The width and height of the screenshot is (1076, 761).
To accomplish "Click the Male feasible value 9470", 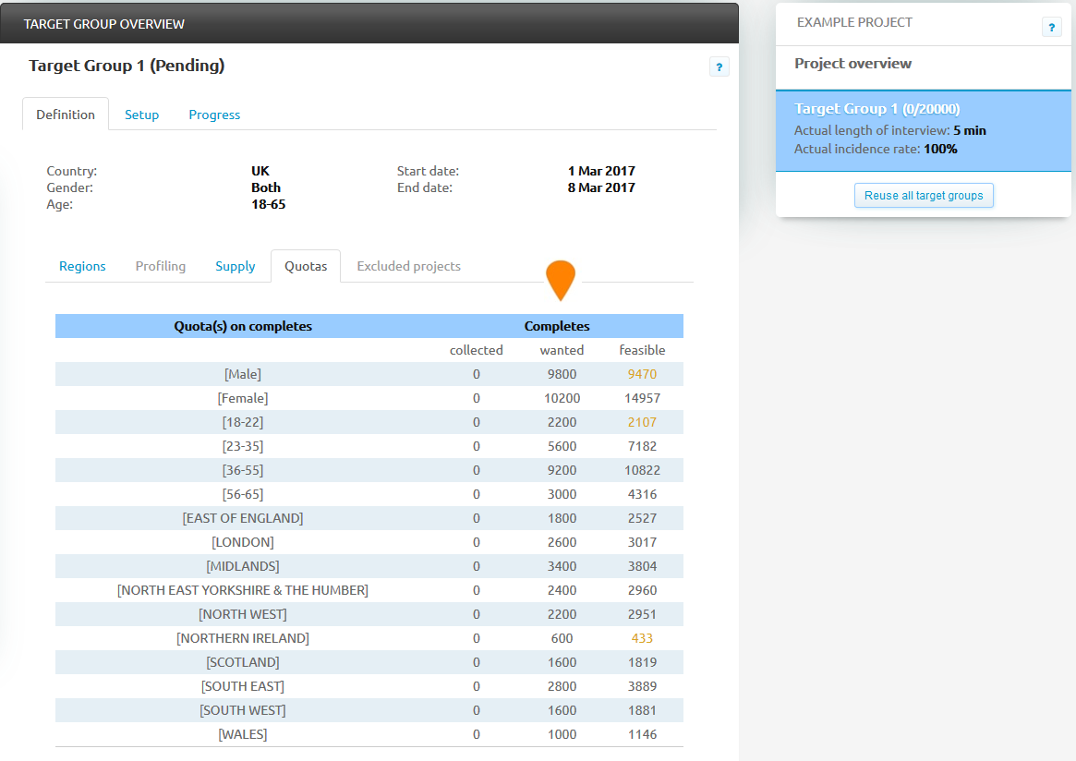I will [x=642, y=374].
